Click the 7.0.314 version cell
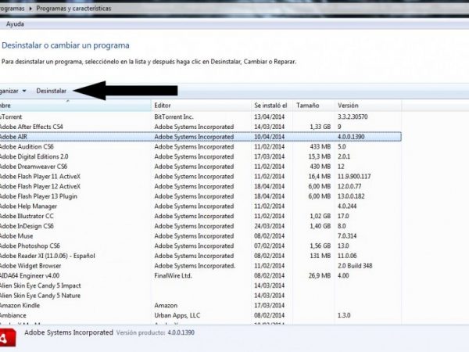The height and width of the screenshot is (352, 469). pyautogui.click(x=347, y=236)
